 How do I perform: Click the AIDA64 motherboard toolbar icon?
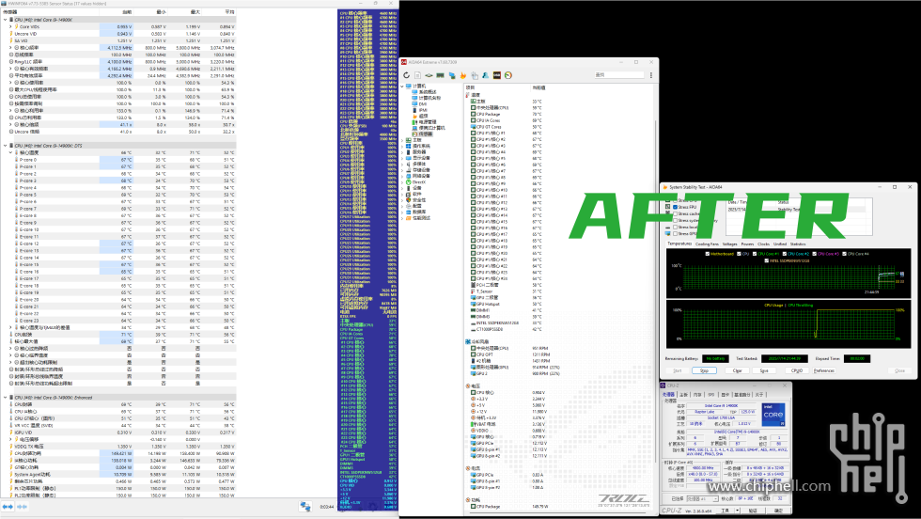[x=429, y=75]
